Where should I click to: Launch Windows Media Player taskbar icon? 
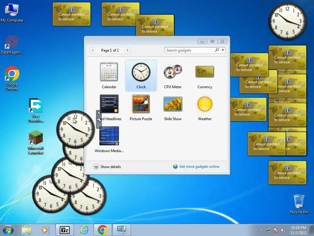point(45,230)
